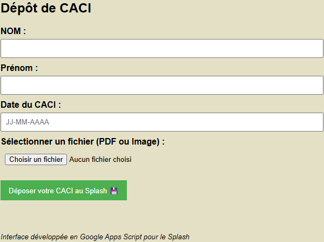
Task: Click the "Dépôt de CACI" page heading
Action: (x=46, y=9)
